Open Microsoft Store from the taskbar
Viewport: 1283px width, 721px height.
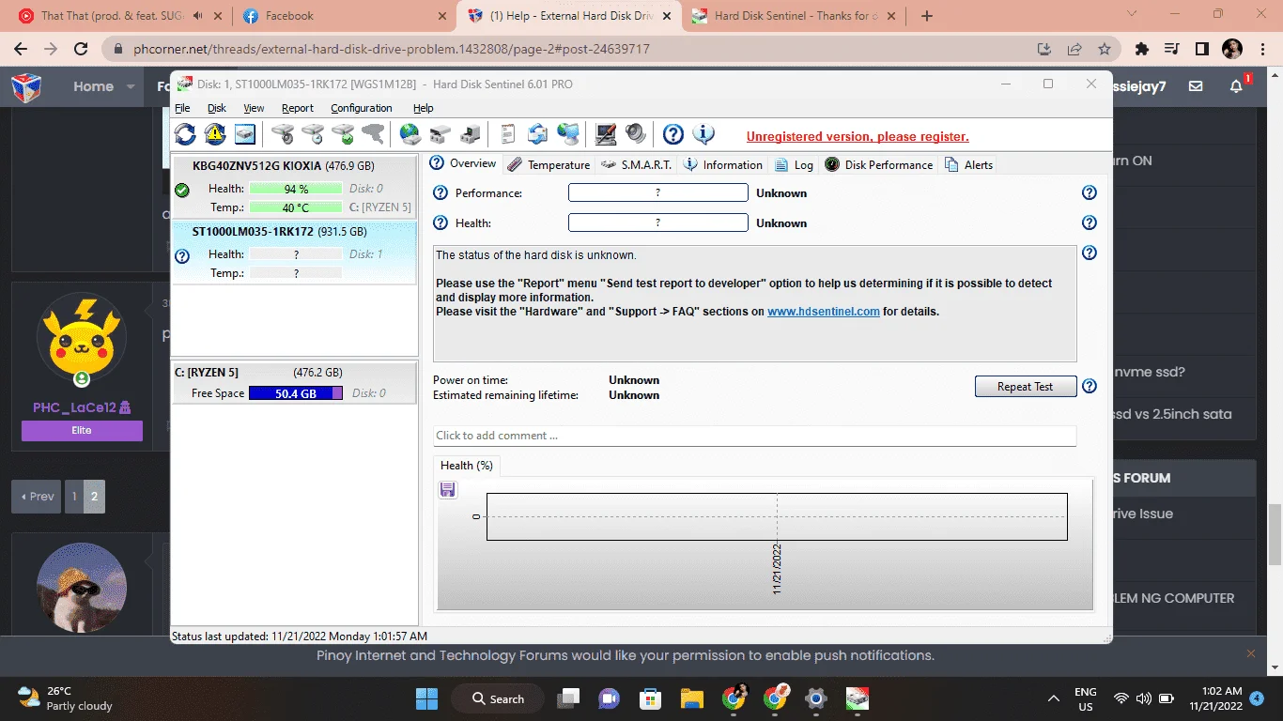pos(650,698)
